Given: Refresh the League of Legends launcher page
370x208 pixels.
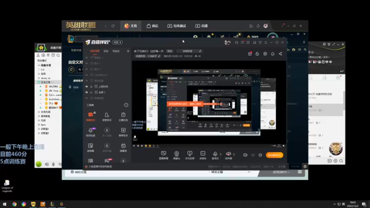Looking at the screenshot, I should (x=113, y=26).
